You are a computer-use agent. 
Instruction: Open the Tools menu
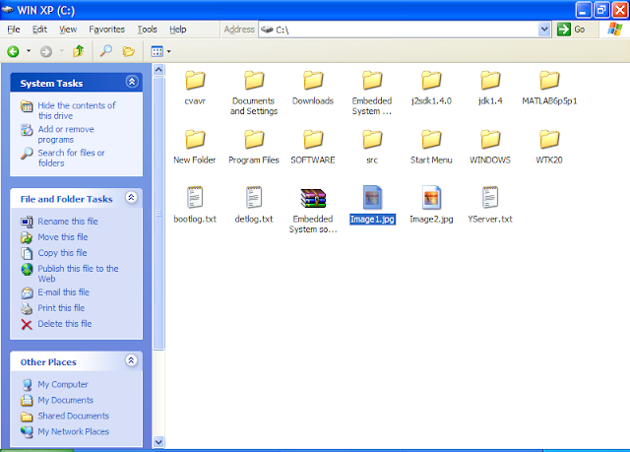[147, 30]
